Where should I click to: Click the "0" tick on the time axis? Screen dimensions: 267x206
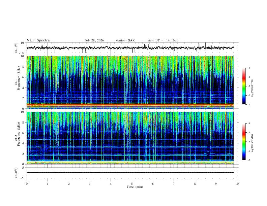tap(27, 184)
